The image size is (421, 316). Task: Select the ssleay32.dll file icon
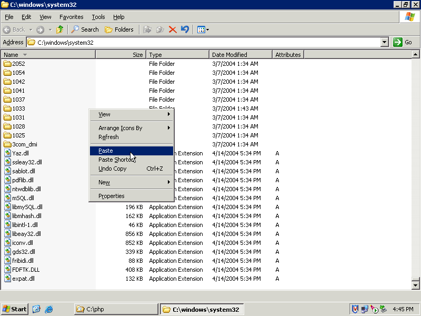(x=7, y=162)
